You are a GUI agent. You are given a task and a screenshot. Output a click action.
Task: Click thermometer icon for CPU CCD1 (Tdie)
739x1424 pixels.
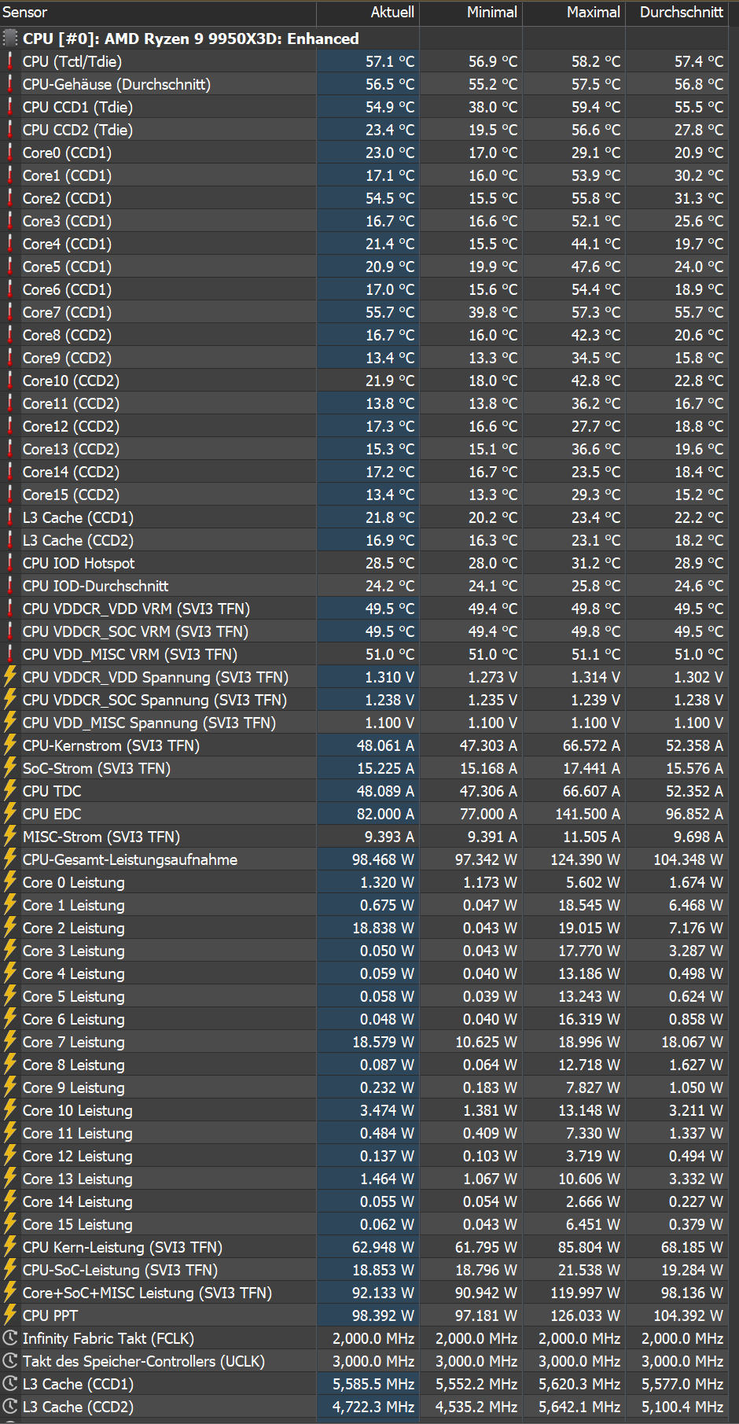10,107
